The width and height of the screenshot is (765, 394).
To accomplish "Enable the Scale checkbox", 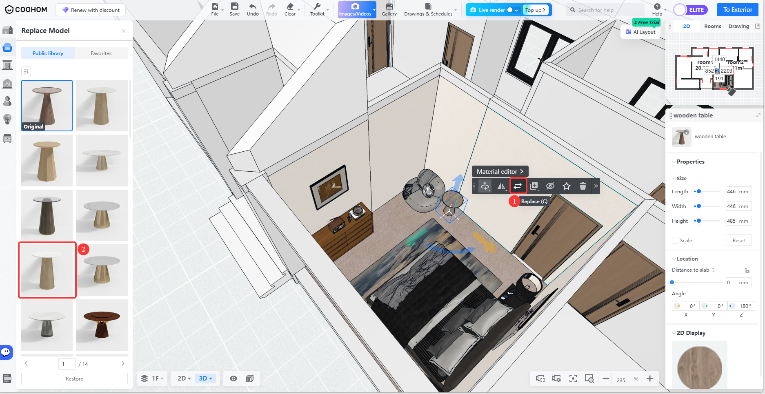I will 675,240.
